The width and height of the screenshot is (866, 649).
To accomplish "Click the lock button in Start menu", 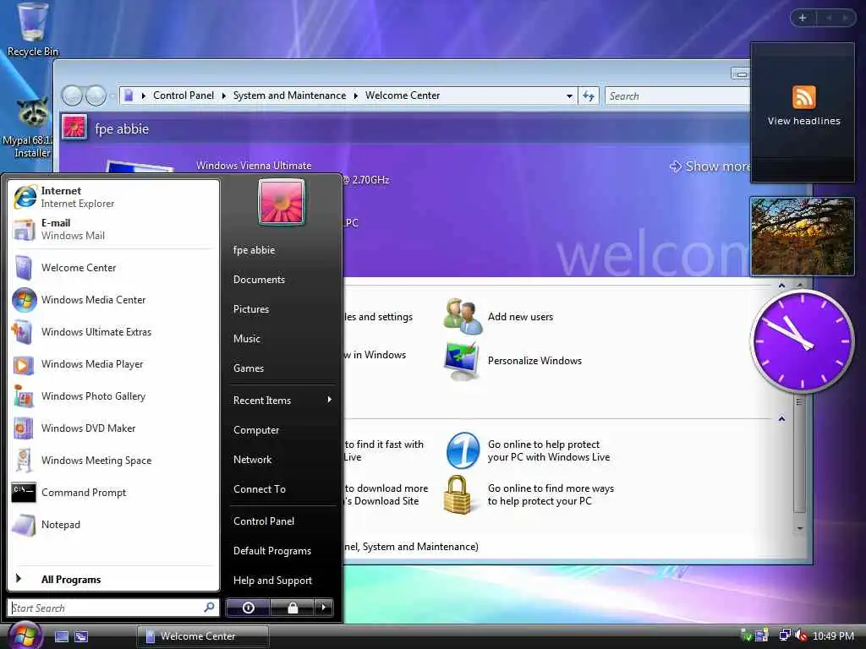I will [292, 608].
